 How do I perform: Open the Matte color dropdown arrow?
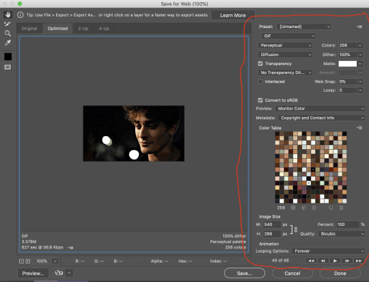coord(360,64)
